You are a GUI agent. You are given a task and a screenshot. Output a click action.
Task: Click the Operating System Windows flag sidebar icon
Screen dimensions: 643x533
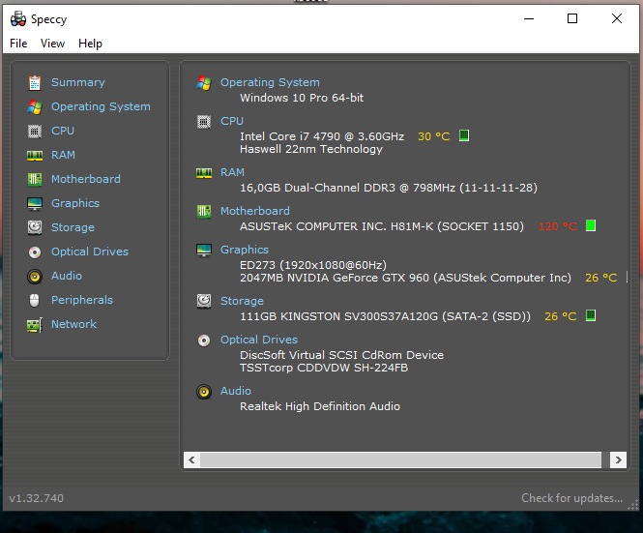tap(35, 107)
